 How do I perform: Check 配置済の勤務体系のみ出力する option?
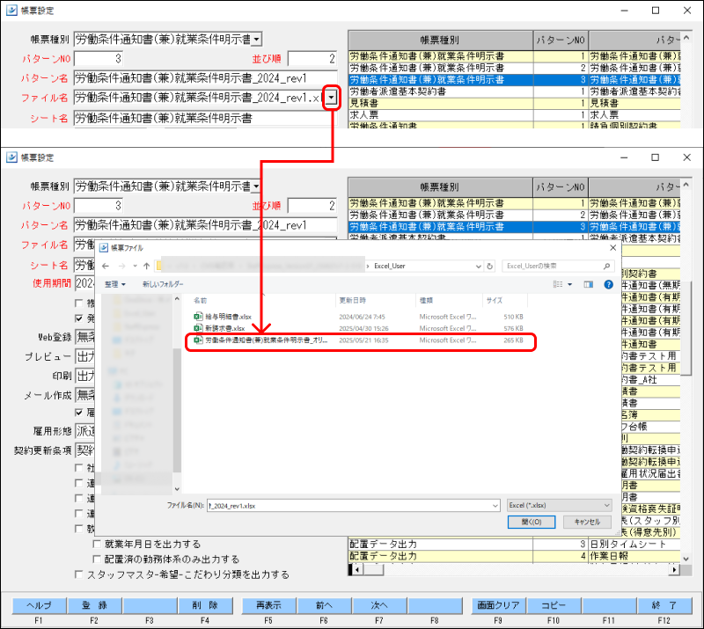point(97,560)
